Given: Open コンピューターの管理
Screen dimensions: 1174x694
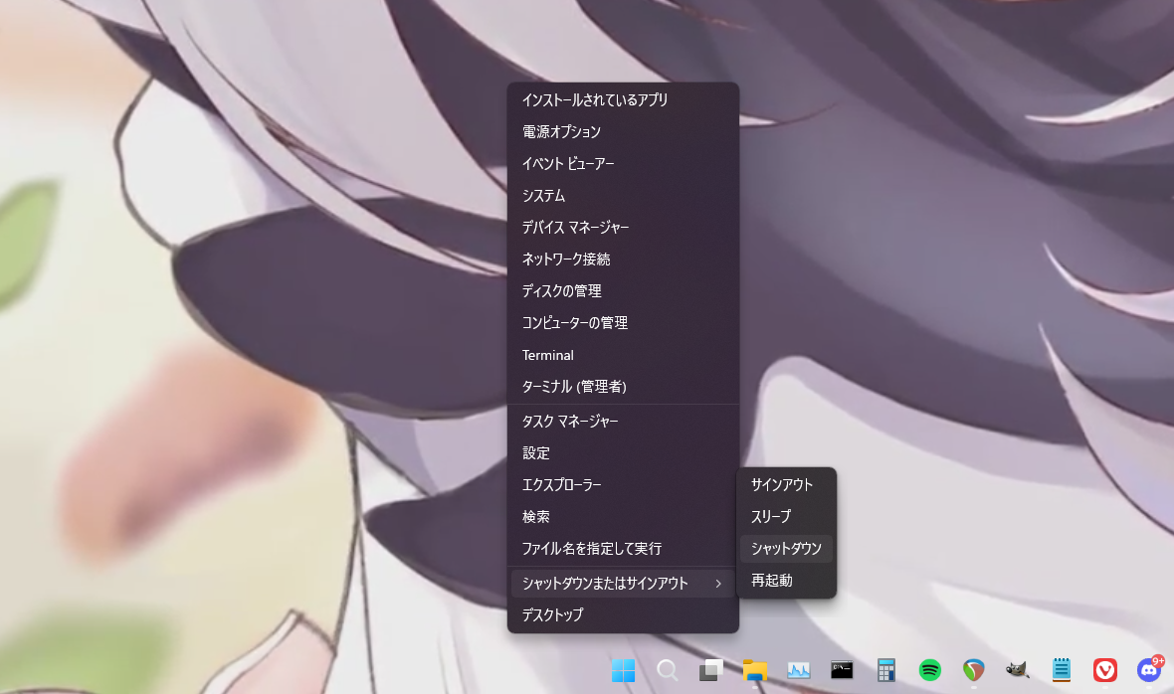Looking at the screenshot, I should pos(623,323).
